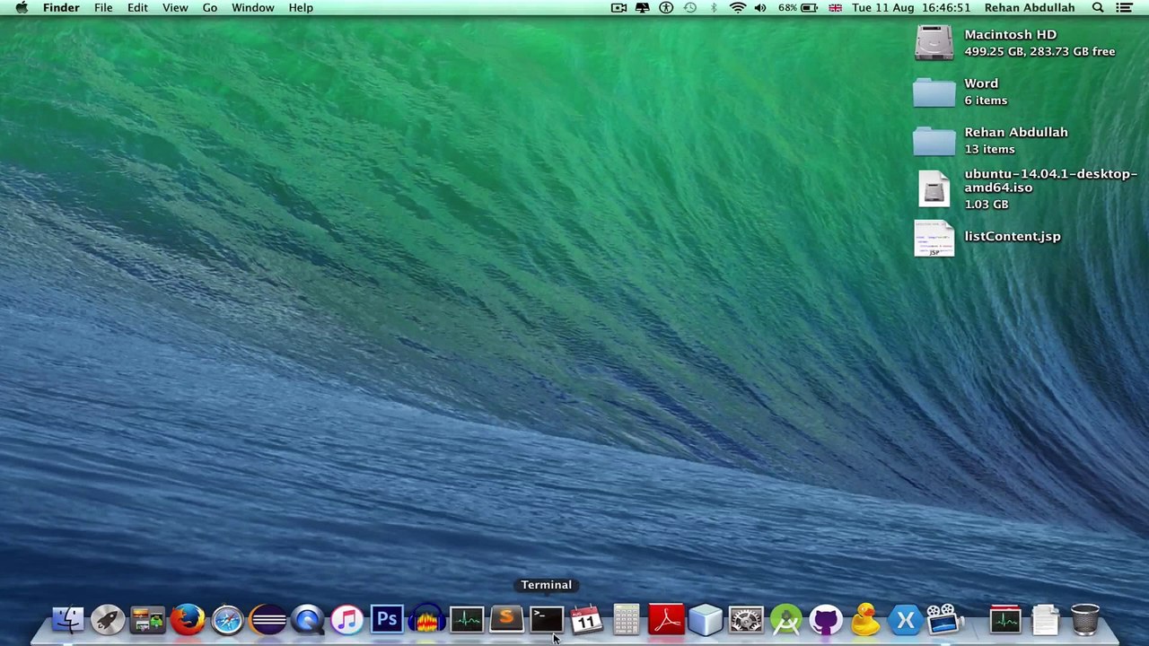
Task: Select the listContent.jsp desktop file
Action: coord(934,239)
